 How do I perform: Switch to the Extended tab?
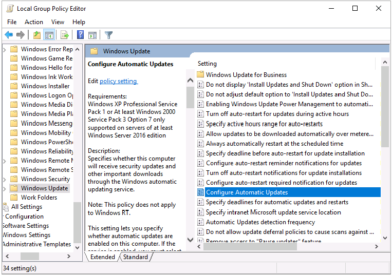click(x=103, y=257)
